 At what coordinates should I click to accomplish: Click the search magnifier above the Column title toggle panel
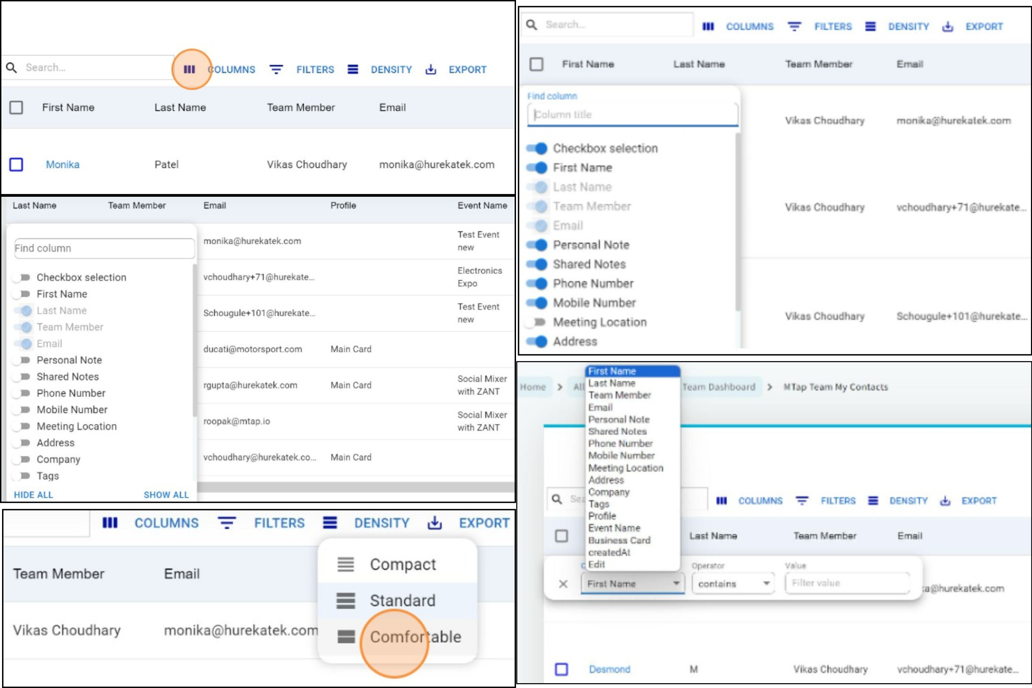(x=531, y=24)
